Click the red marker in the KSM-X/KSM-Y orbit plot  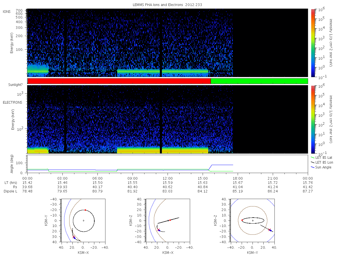[x=85, y=210]
